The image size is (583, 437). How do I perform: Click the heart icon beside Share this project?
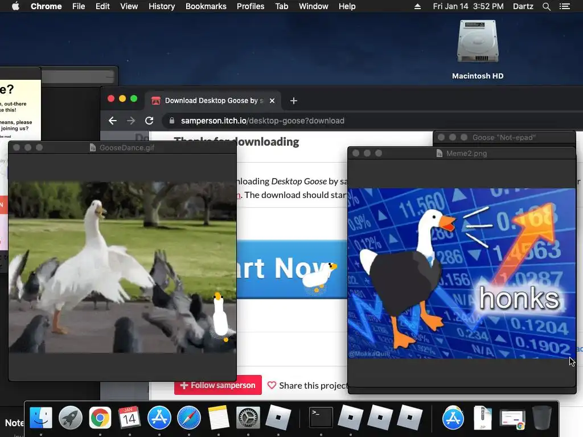(x=272, y=385)
